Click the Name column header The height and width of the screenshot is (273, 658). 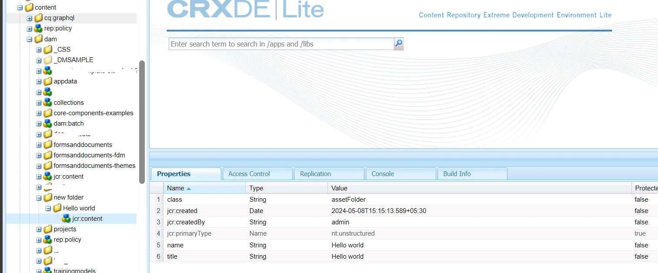[204, 188]
